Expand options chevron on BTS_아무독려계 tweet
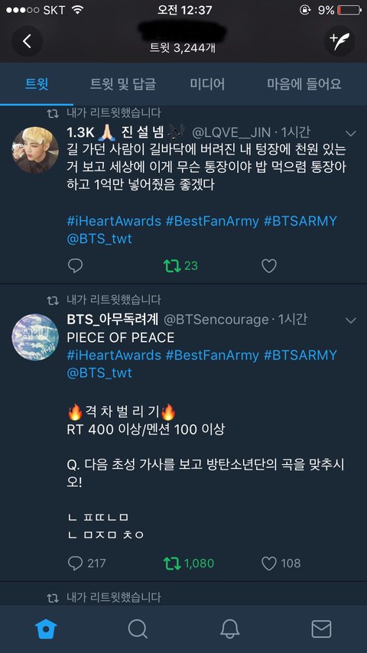The width and height of the screenshot is (367, 653). [x=351, y=320]
